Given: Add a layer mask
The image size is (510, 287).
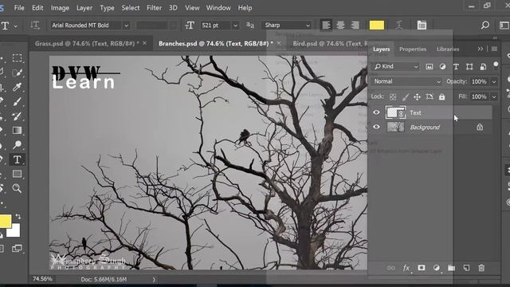Looking at the screenshot, I should click(x=422, y=268).
